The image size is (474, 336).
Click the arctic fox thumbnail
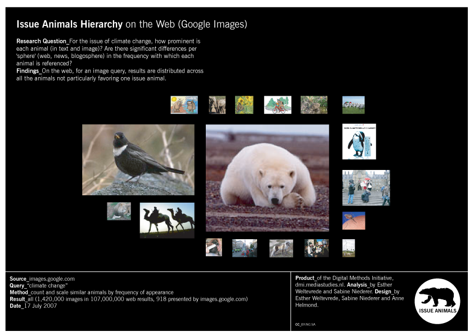pyautogui.click(x=281, y=248)
